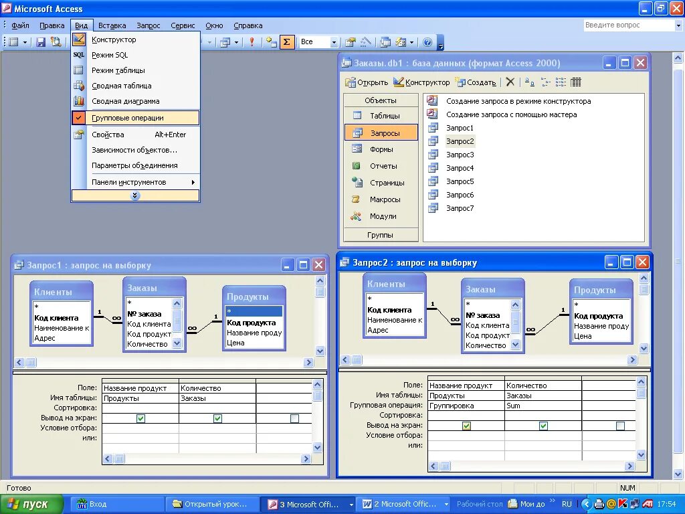This screenshot has height=514, width=685.
Task: Open Создание запроса с помощью мастера
Action: tap(511, 114)
